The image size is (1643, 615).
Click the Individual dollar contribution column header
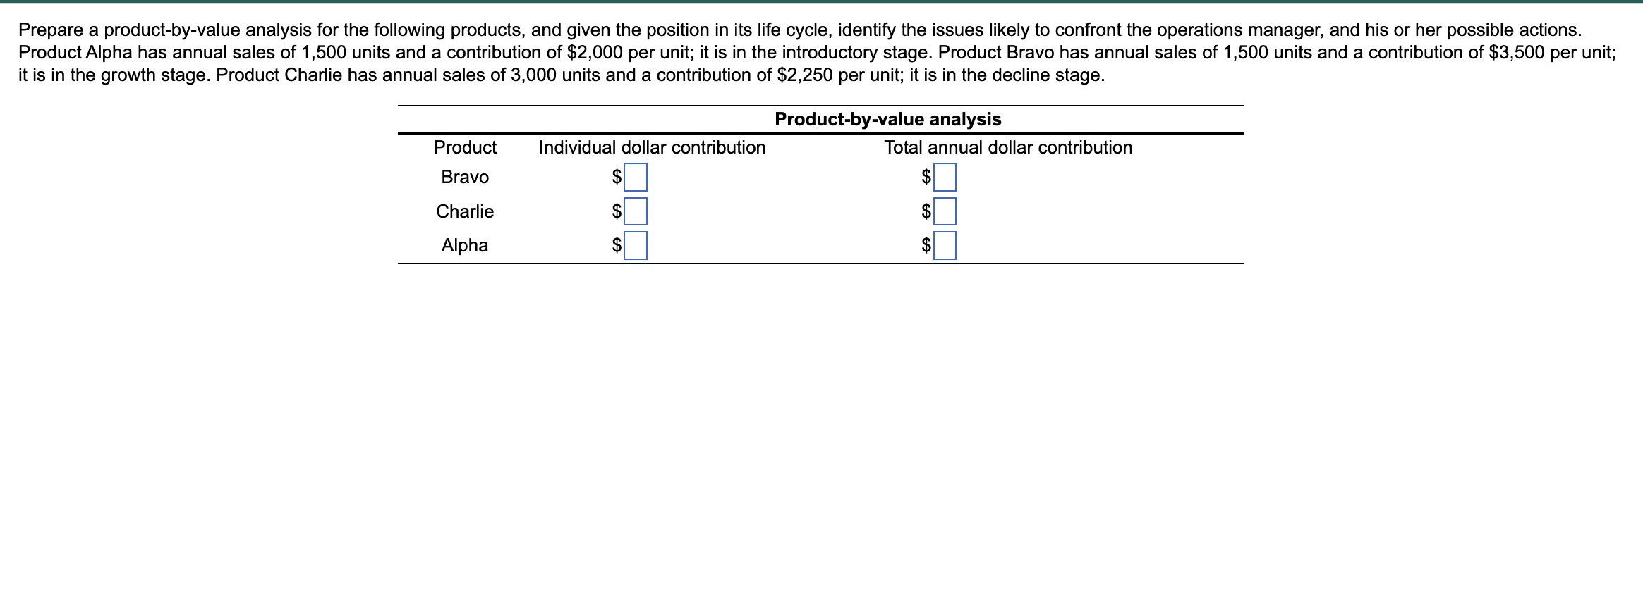coord(652,147)
